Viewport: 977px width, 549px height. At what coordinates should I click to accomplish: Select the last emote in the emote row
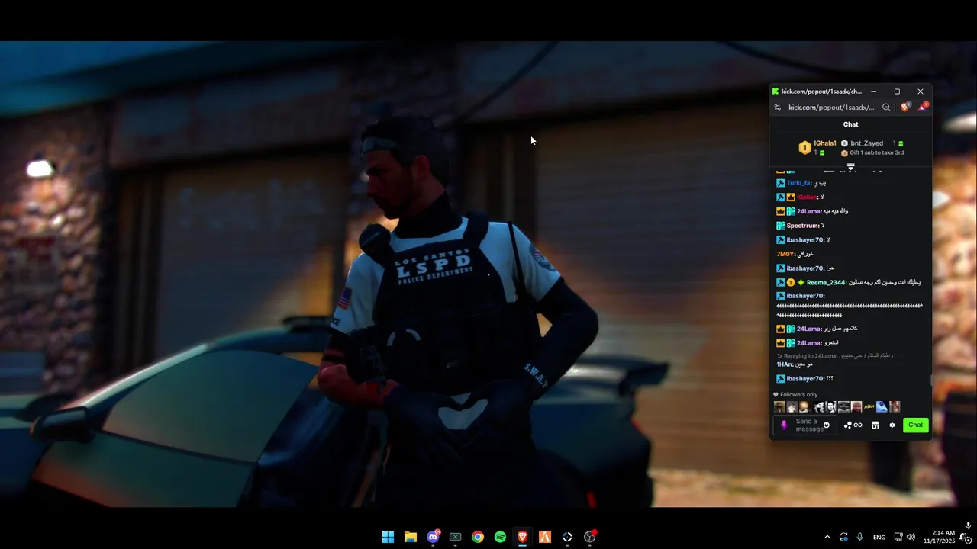[x=895, y=407]
